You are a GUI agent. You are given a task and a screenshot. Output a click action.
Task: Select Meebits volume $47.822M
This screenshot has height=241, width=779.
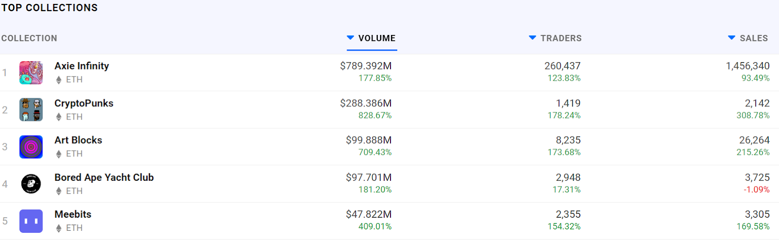(369, 215)
